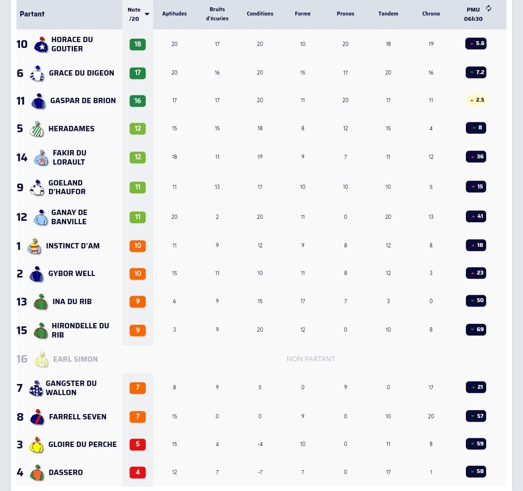523x491 pixels.
Task: Click Dassero's orange silk icon
Action: click(37, 473)
